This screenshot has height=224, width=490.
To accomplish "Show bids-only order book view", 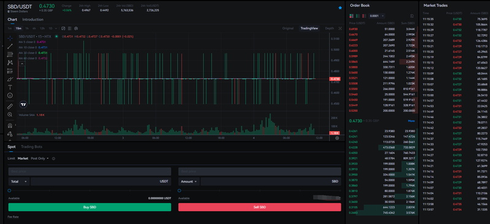I will 358,16.
